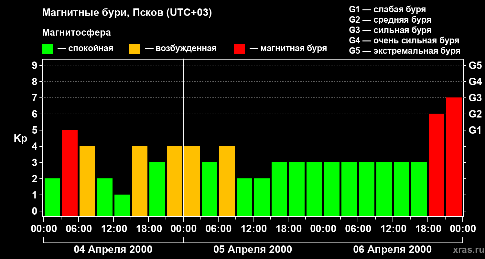This screenshot has height=259, width=485.
Task: Select the 09:00–12:00 green bar on 04 Апреля
Action: pos(105,197)
